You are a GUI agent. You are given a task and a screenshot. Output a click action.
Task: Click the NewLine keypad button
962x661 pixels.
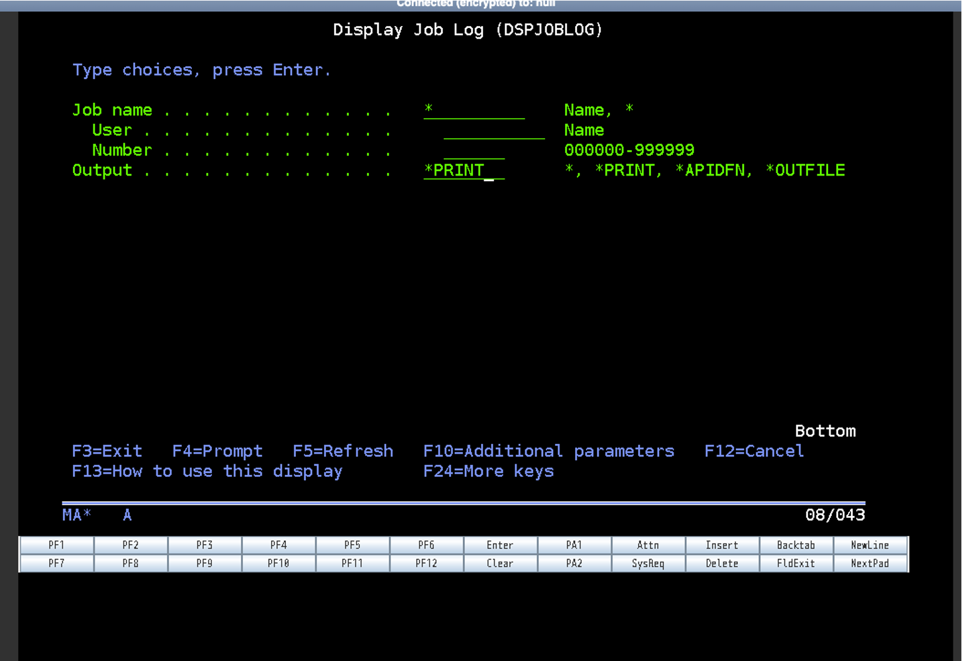870,545
